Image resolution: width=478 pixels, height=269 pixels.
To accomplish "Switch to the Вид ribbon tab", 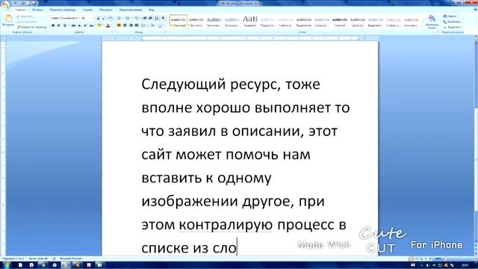I will pyautogui.click(x=151, y=10).
